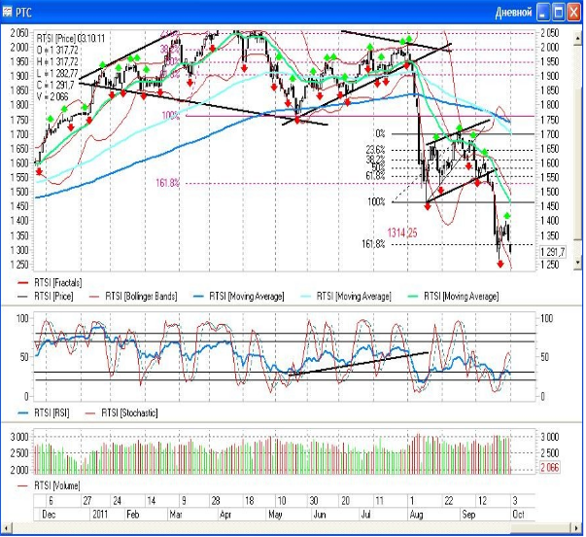Click the vertical scrollbar thumb on the right
Image resolution: width=586 pixels, height=537 pixels.
pyautogui.click(x=578, y=164)
